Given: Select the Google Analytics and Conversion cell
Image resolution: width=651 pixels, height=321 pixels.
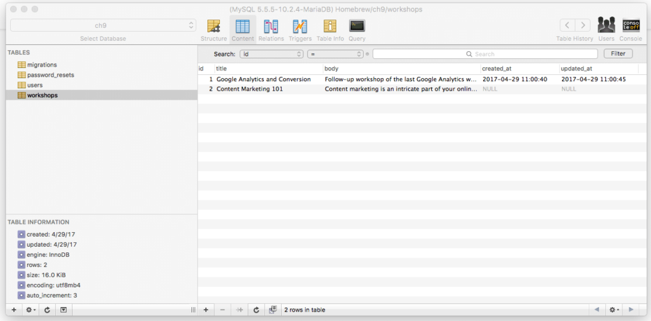Looking at the screenshot, I should coord(264,79).
